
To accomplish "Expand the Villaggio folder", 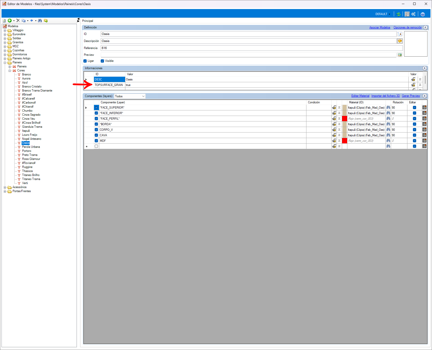I will tap(5, 30).
